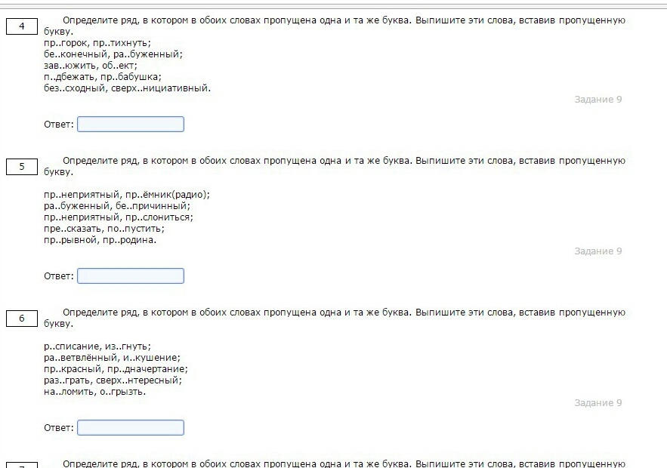Image resolution: width=667 pixels, height=468 pixels.
Task: Choose the line 'на..ломить, о..грызть'
Action: point(95,392)
